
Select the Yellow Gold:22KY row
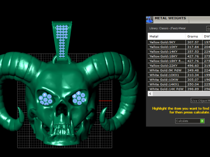[179, 65]
